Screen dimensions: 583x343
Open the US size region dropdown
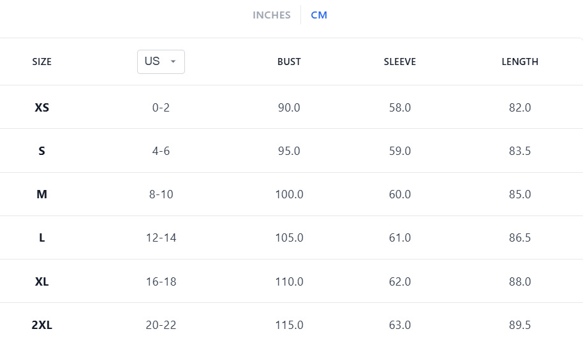point(161,61)
